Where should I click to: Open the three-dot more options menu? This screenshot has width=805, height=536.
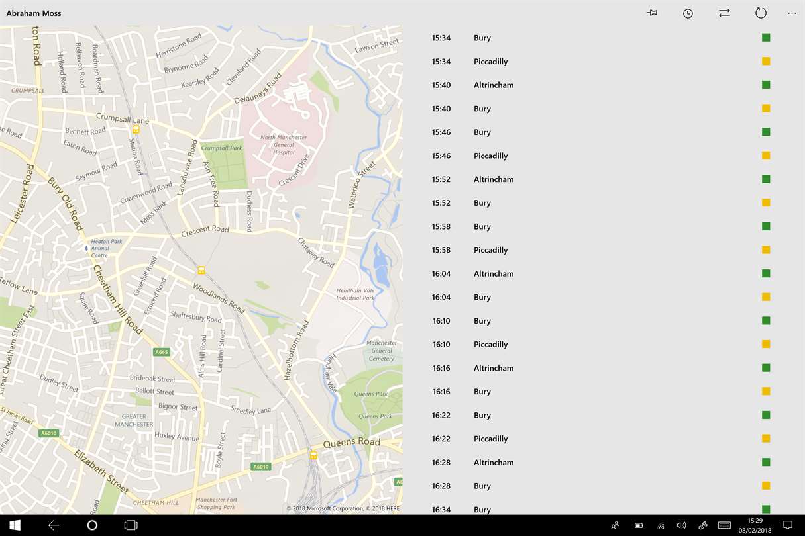792,13
